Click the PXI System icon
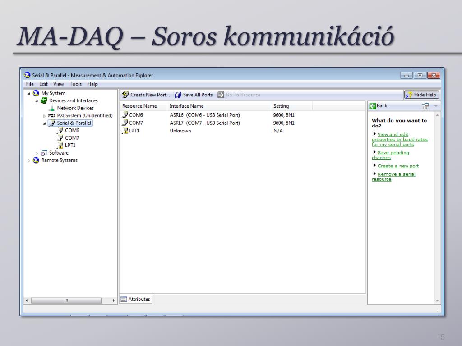This screenshot has width=462, height=346. pos(51,116)
